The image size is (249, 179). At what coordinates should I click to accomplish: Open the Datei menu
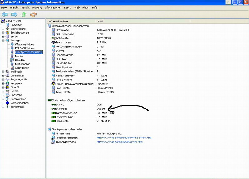(4, 7)
